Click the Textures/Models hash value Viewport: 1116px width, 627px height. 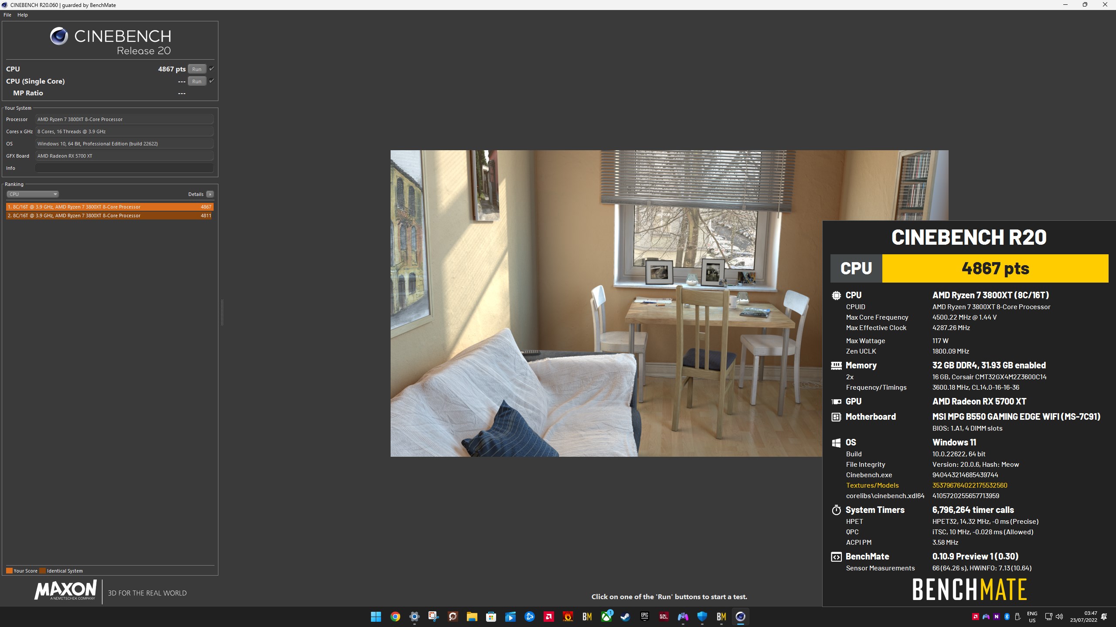[970, 485]
